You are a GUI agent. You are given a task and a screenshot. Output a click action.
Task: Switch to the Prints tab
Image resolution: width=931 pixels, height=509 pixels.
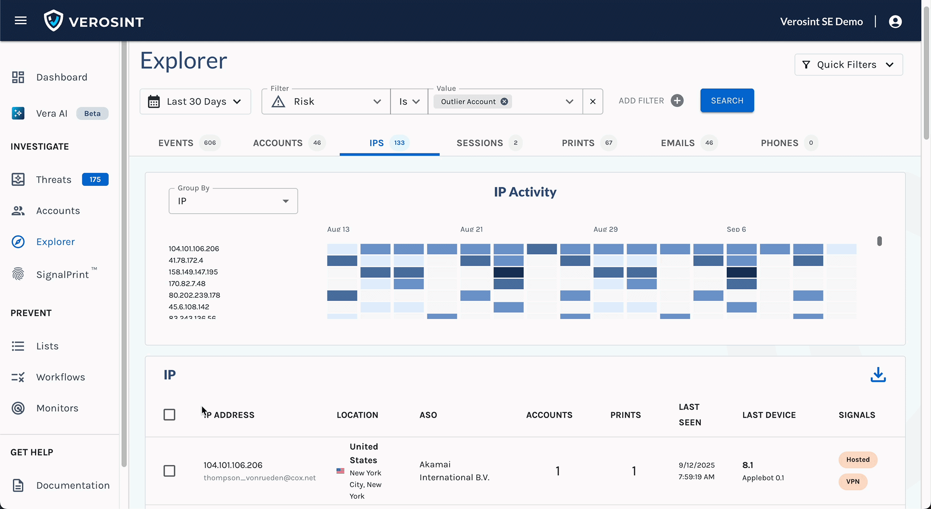(x=578, y=143)
